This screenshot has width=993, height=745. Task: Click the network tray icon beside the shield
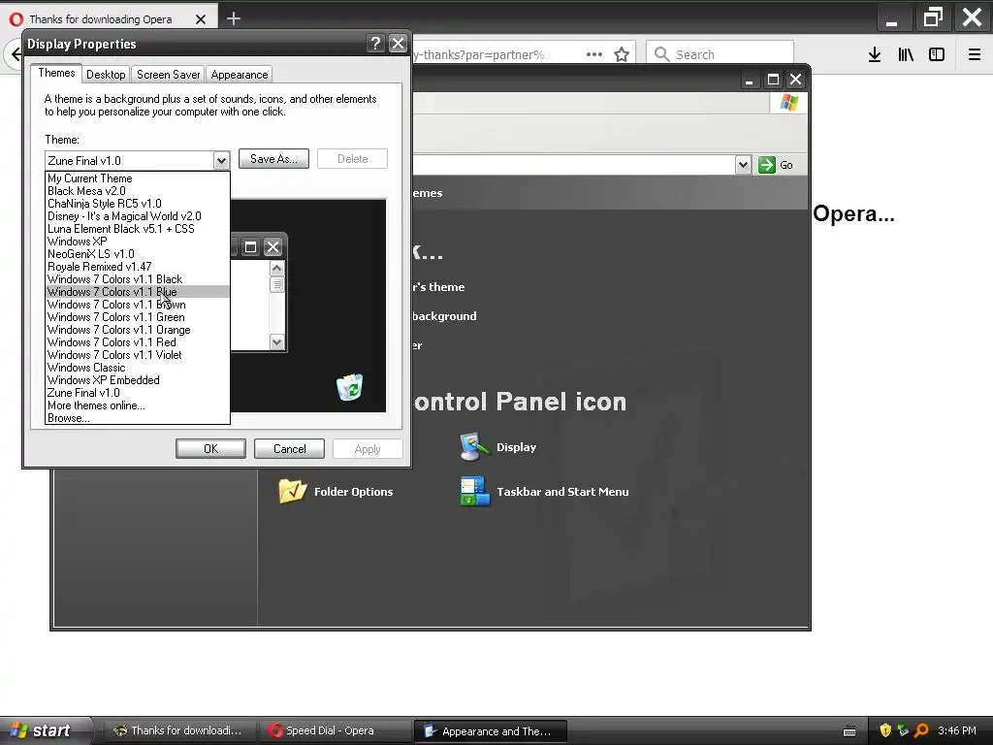pyautogui.click(x=903, y=730)
